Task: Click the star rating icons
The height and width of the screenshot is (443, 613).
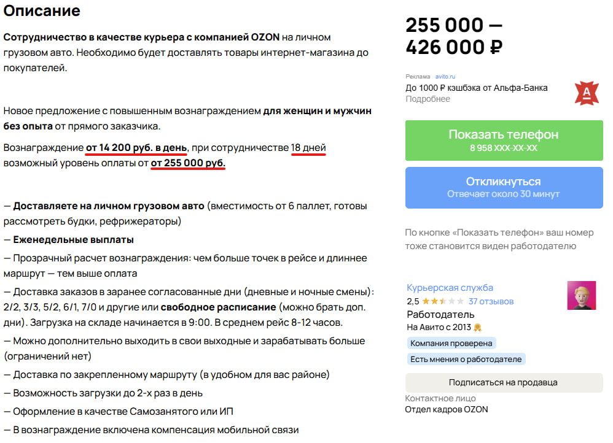Action: point(443,301)
